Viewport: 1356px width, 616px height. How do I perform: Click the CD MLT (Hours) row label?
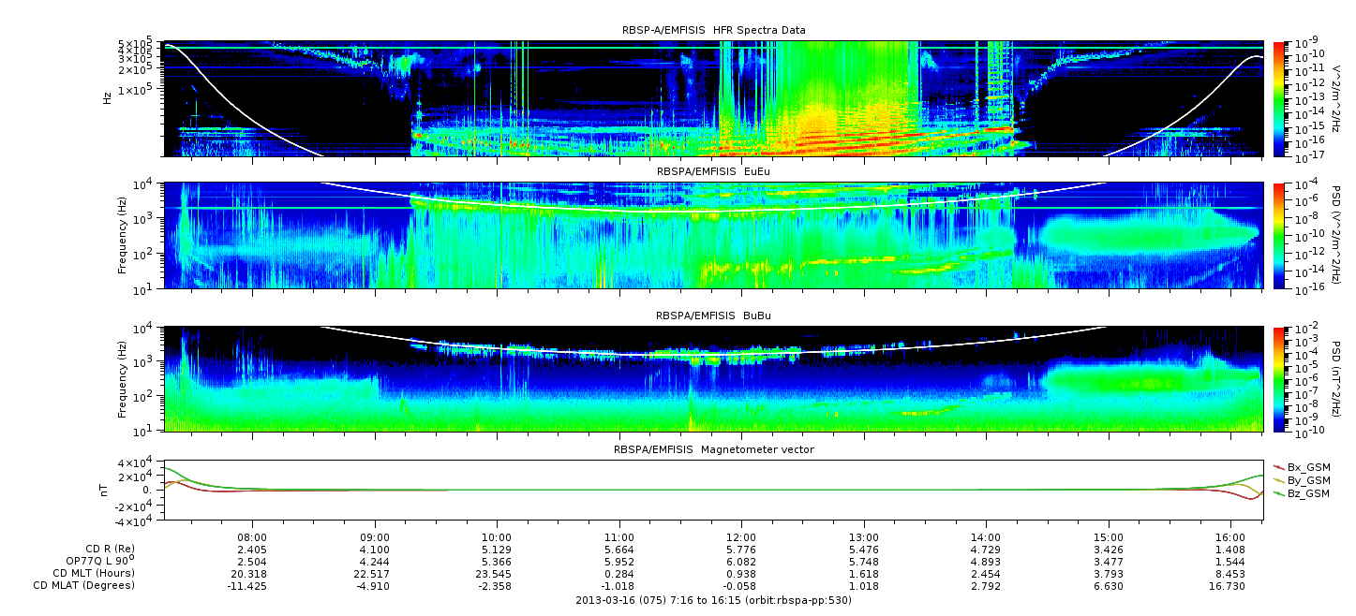[93, 573]
